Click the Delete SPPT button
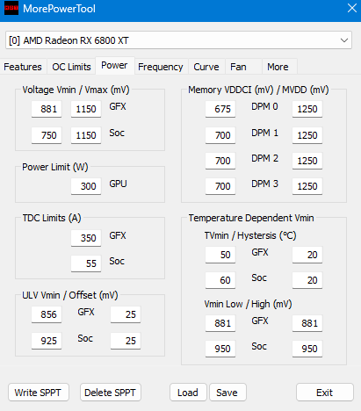 coord(111,393)
